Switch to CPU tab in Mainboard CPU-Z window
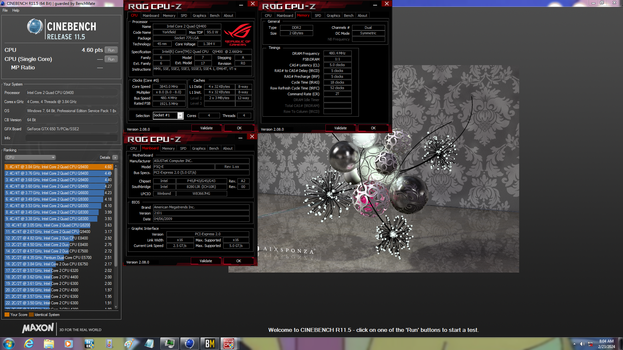This screenshot has width=623, height=350. pyautogui.click(x=133, y=148)
